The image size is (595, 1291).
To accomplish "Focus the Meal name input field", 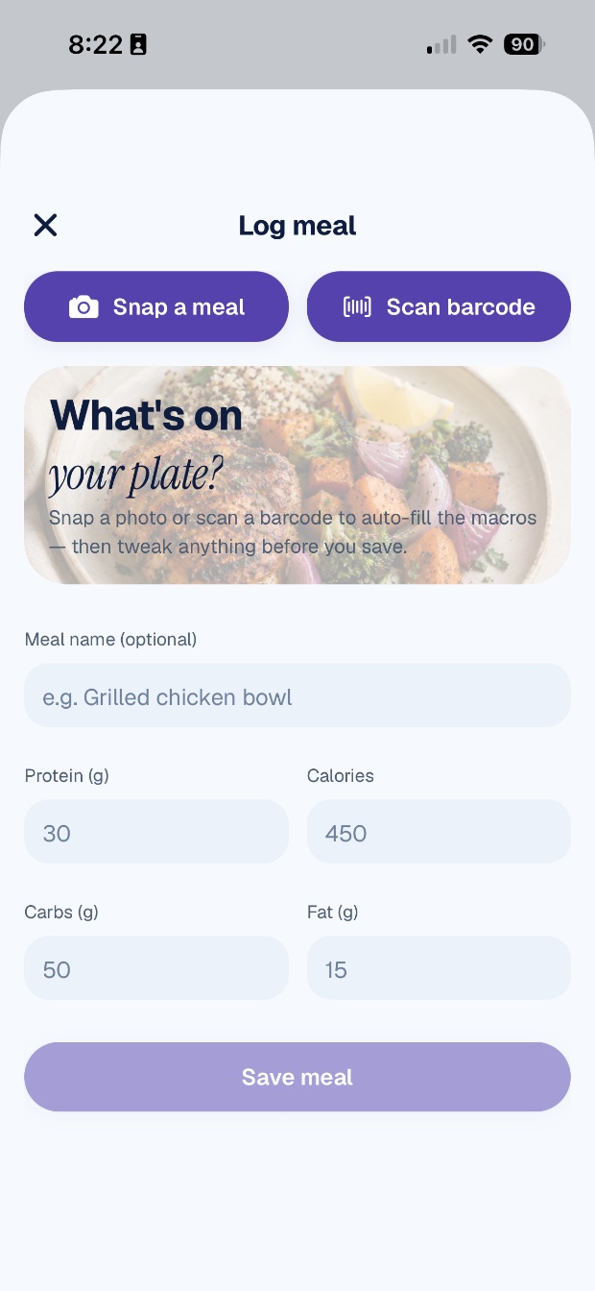I will [297, 695].
